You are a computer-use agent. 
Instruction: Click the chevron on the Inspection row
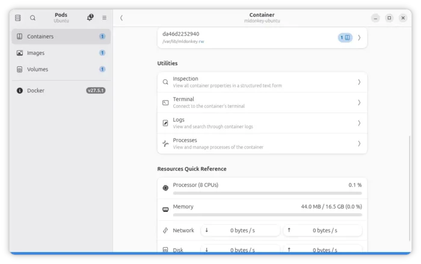point(359,82)
